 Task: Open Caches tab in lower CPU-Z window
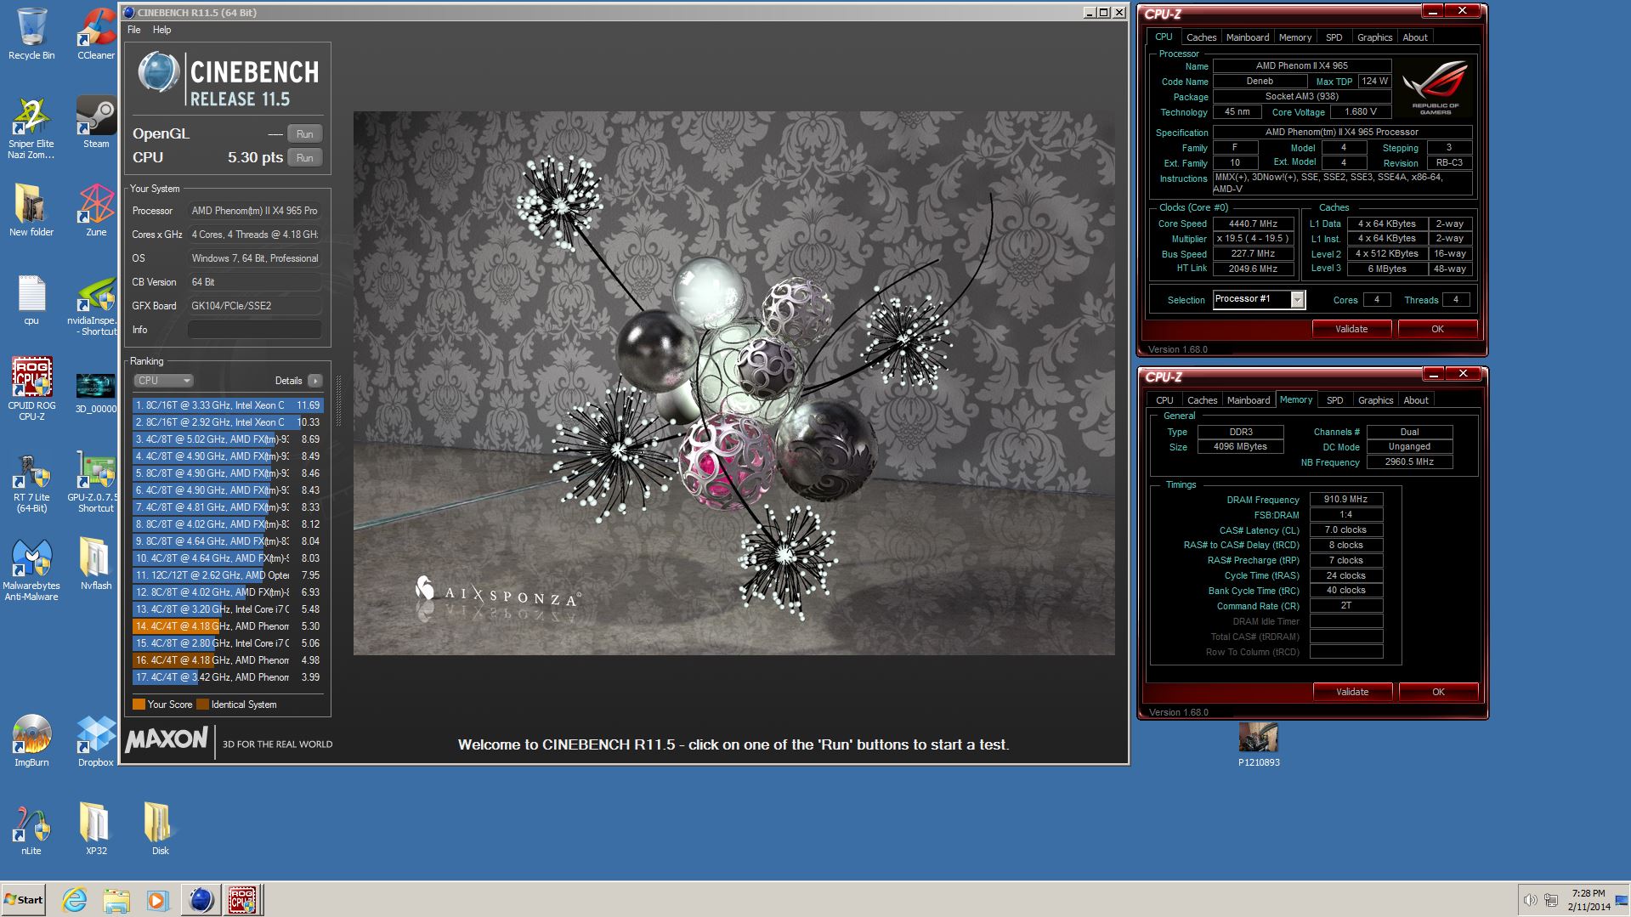tap(1202, 400)
